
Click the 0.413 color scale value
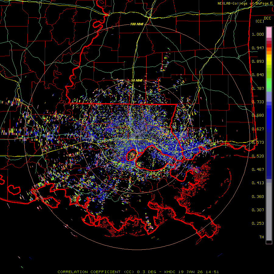(x=258, y=183)
